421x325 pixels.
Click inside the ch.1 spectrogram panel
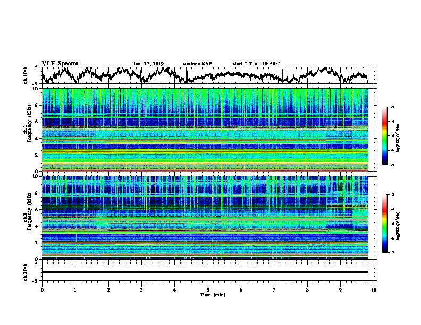tap(205, 130)
